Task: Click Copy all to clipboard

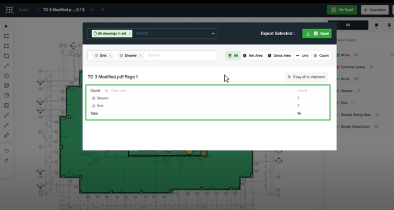Action: pyautogui.click(x=306, y=77)
